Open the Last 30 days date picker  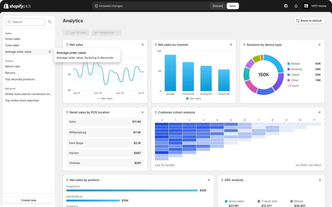pyautogui.click(x=76, y=32)
